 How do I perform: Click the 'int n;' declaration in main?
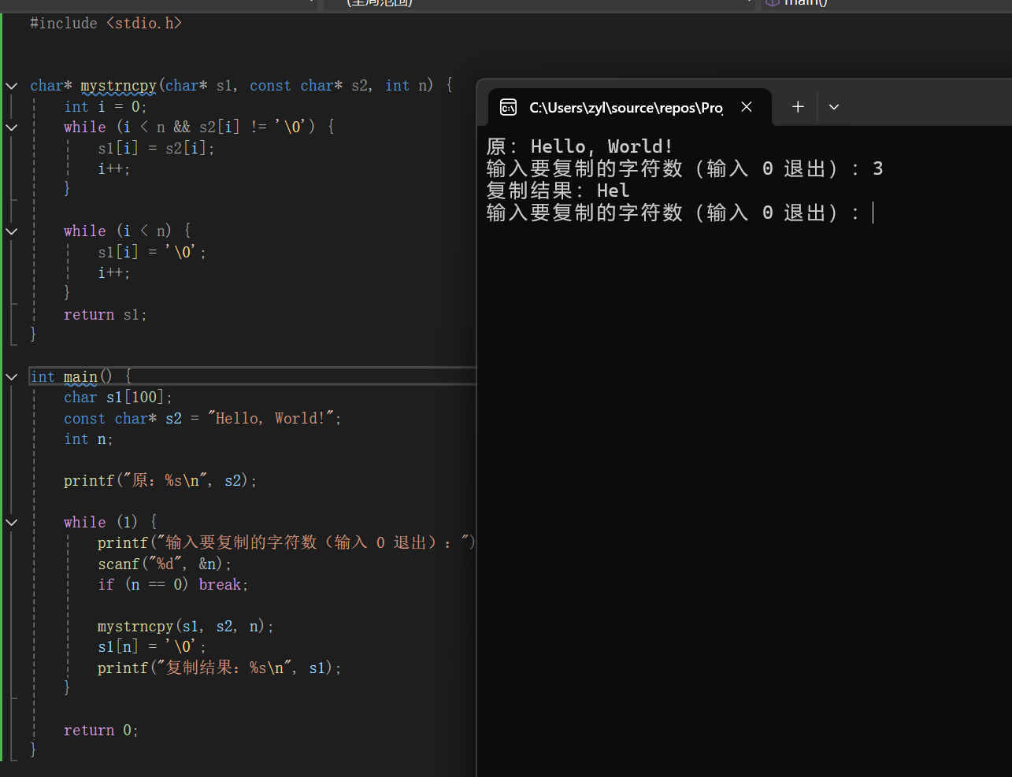pyautogui.click(x=88, y=439)
